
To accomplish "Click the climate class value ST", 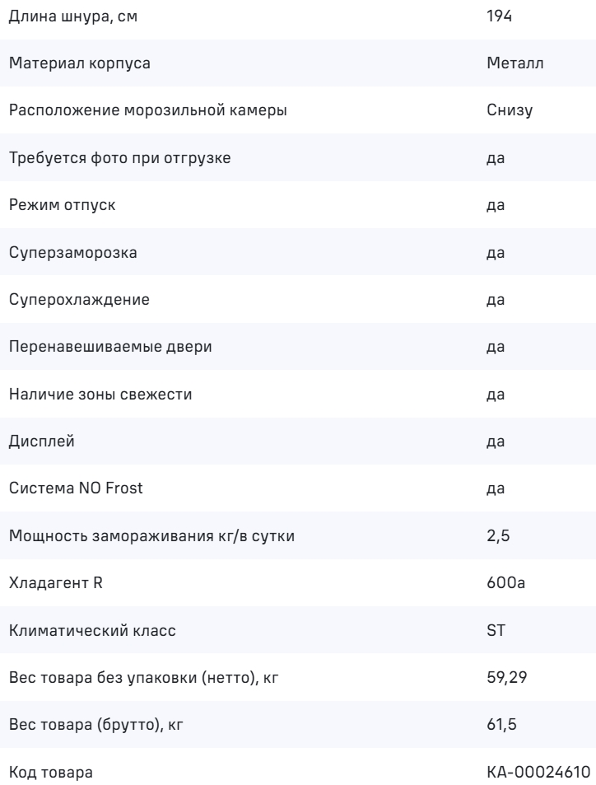I will [x=496, y=631].
